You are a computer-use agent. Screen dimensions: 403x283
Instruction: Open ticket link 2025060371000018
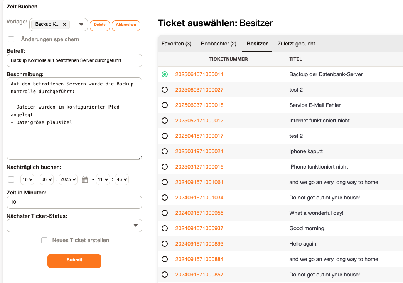pyautogui.click(x=199, y=105)
